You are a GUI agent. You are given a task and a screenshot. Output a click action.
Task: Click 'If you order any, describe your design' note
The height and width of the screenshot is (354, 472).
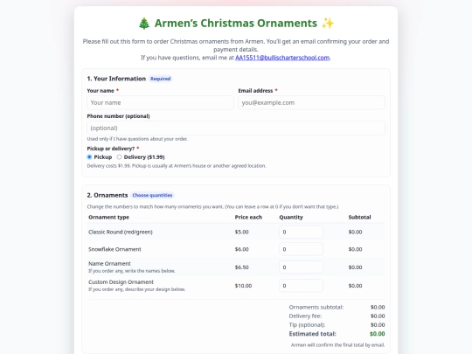[x=136, y=289]
